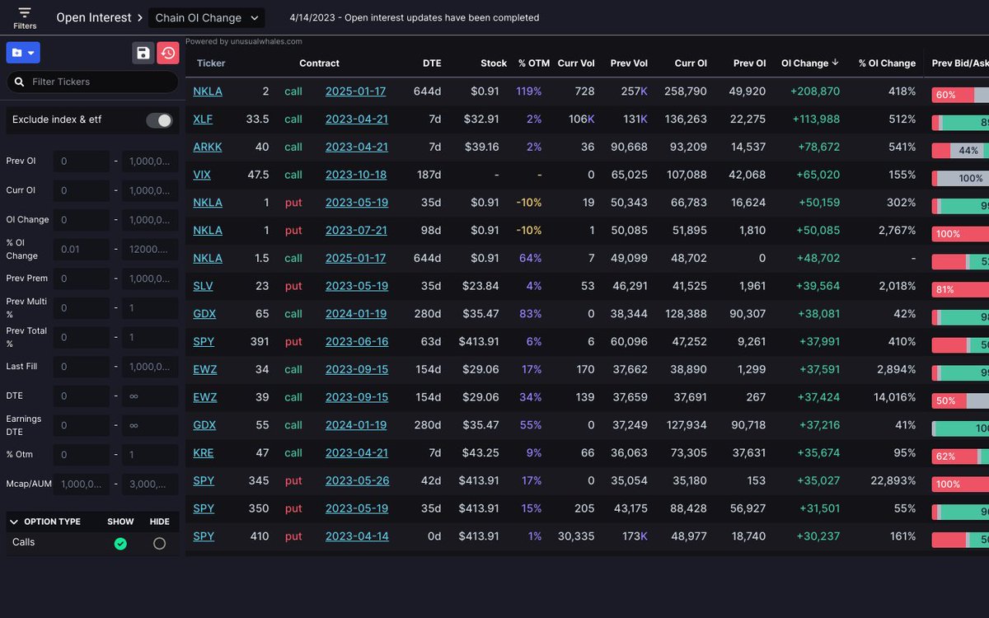Open the blue folder dropdown button
The width and height of the screenshot is (989, 618).
23,53
